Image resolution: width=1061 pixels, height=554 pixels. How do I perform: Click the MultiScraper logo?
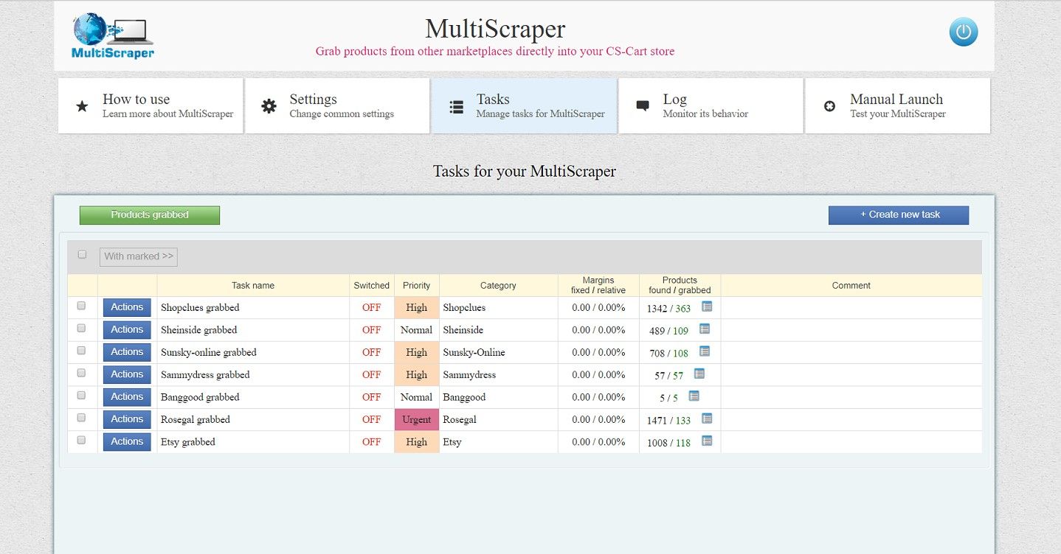point(113,35)
